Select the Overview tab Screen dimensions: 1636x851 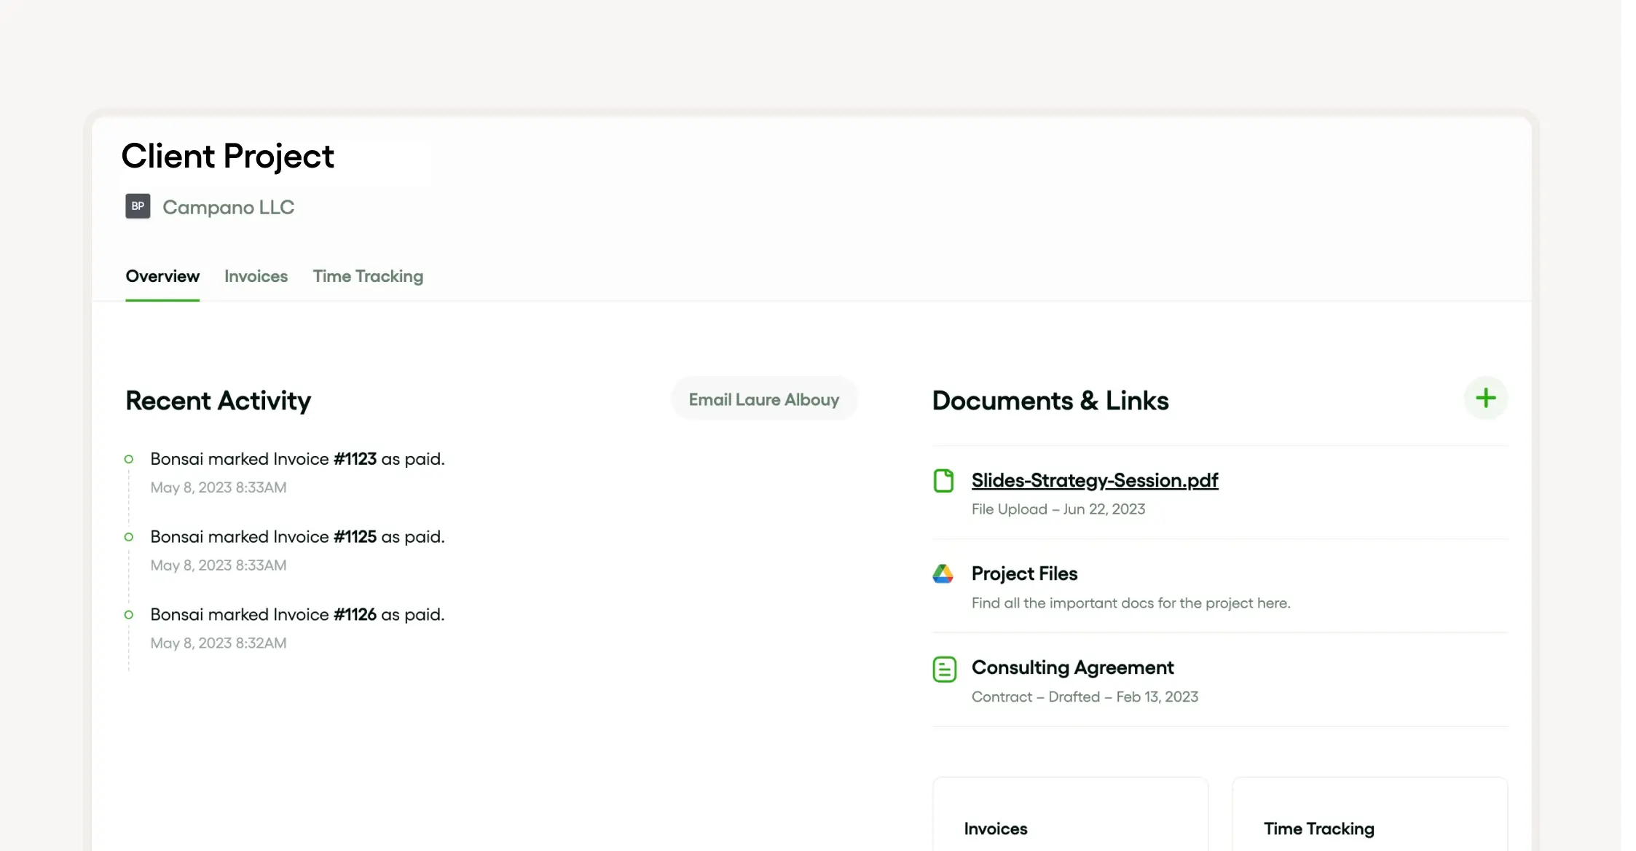[162, 276]
